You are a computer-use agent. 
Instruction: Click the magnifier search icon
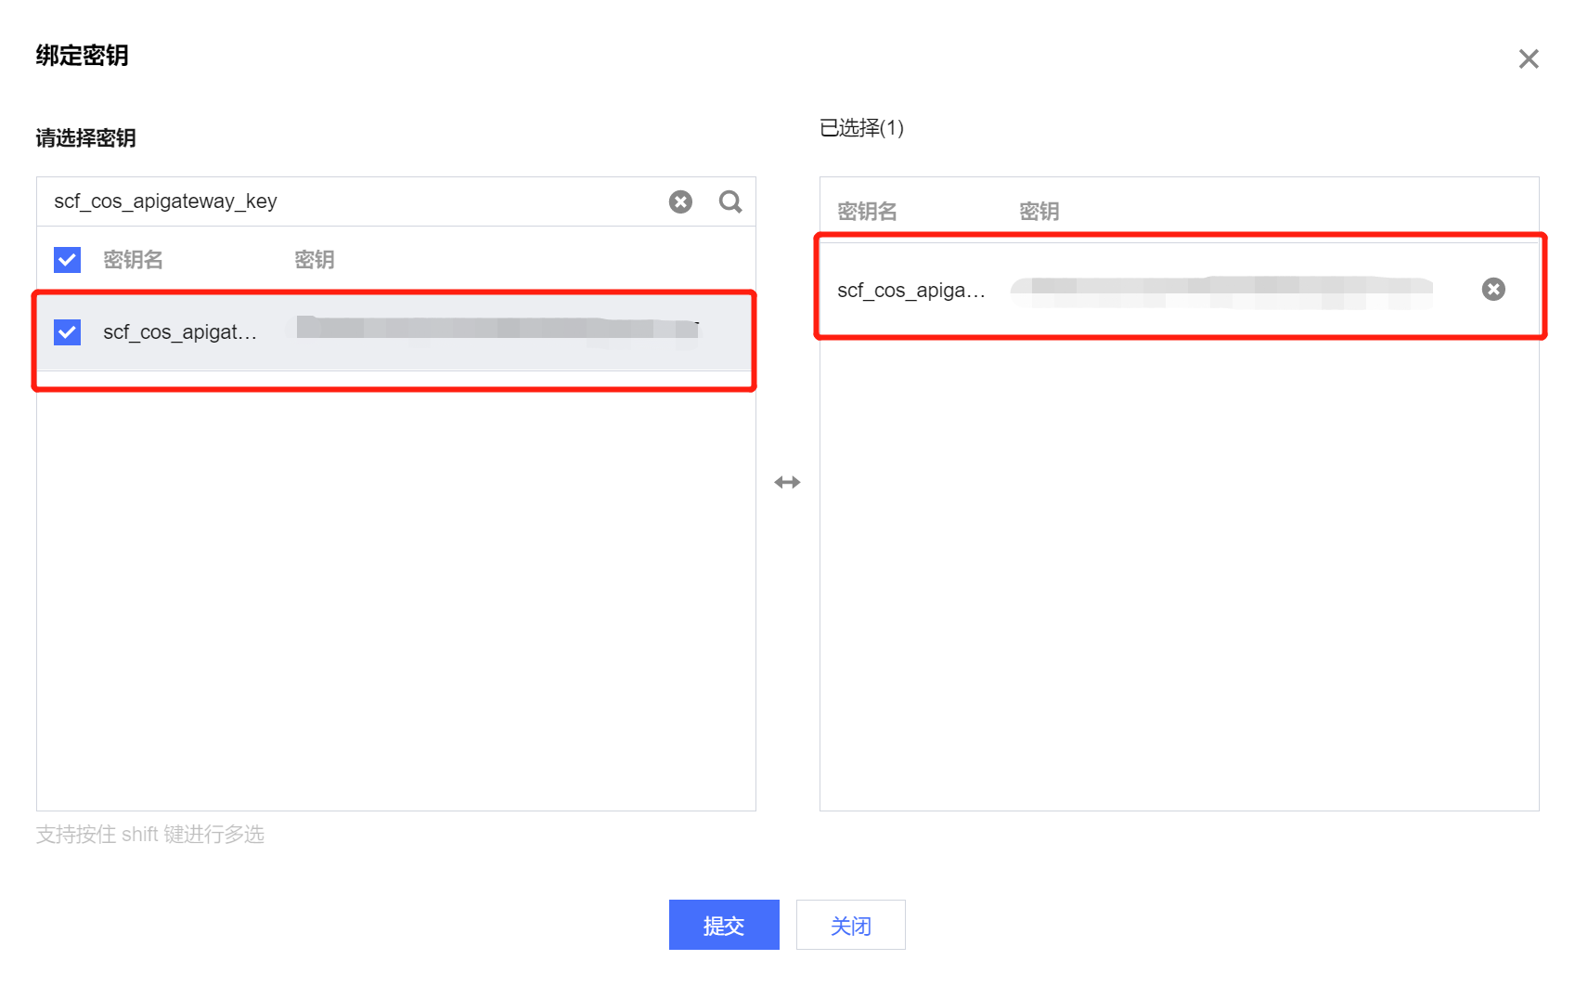click(730, 201)
